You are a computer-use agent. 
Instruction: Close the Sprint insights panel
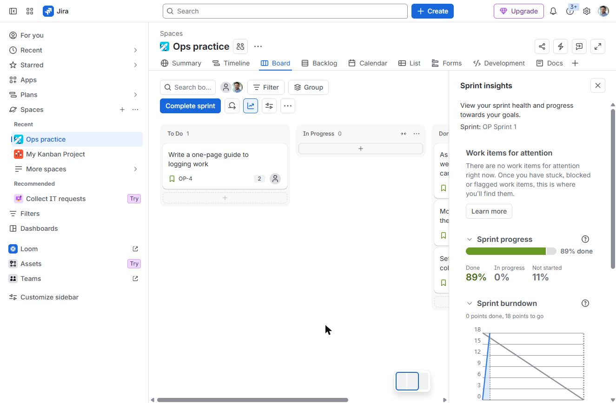[x=598, y=85]
